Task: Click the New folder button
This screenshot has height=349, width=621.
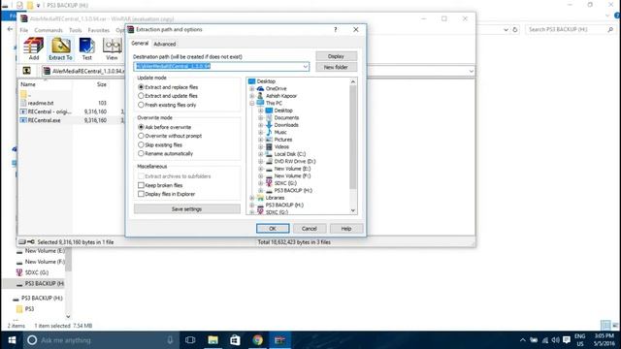Action: coord(337,67)
